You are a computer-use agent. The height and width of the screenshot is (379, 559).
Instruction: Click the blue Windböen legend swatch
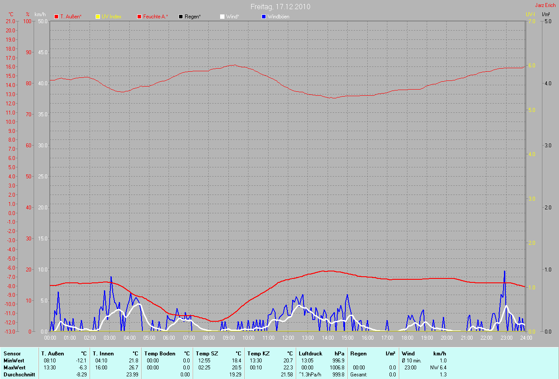click(x=264, y=17)
